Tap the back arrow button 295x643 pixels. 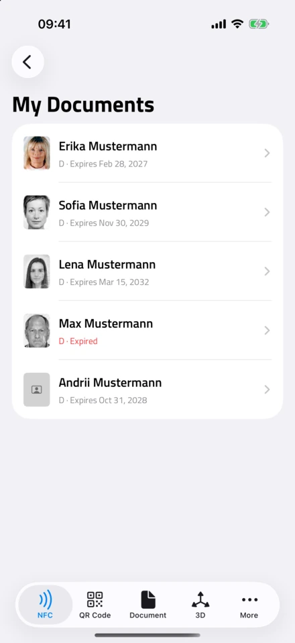pos(27,62)
